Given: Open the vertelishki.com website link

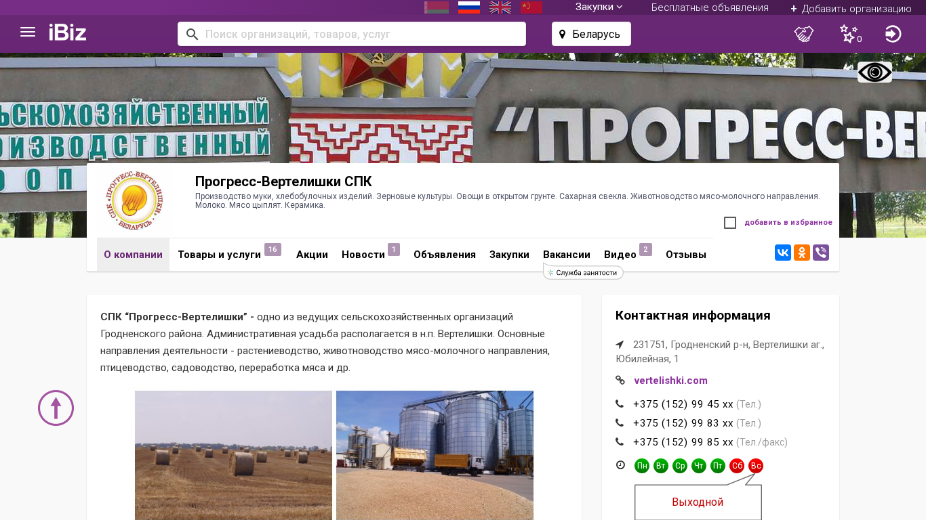Looking at the screenshot, I should (670, 381).
